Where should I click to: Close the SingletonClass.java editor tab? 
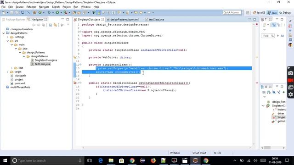click(x=103, y=19)
